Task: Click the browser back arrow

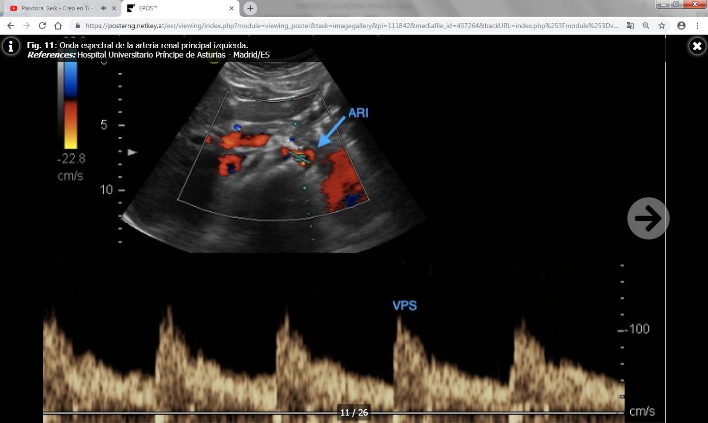Action: click(x=11, y=26)
